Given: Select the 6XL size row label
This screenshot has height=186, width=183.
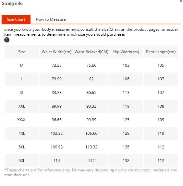Looking at the screenshot, I should point(22,161).
